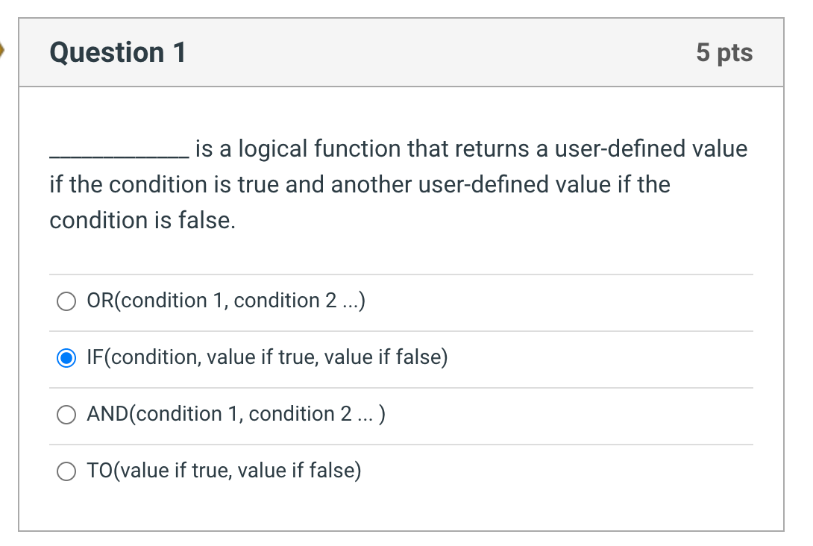Click the IF(condition, value if true) answer text
The height and width of the screenshot is (546, 813).
(266, 357)
